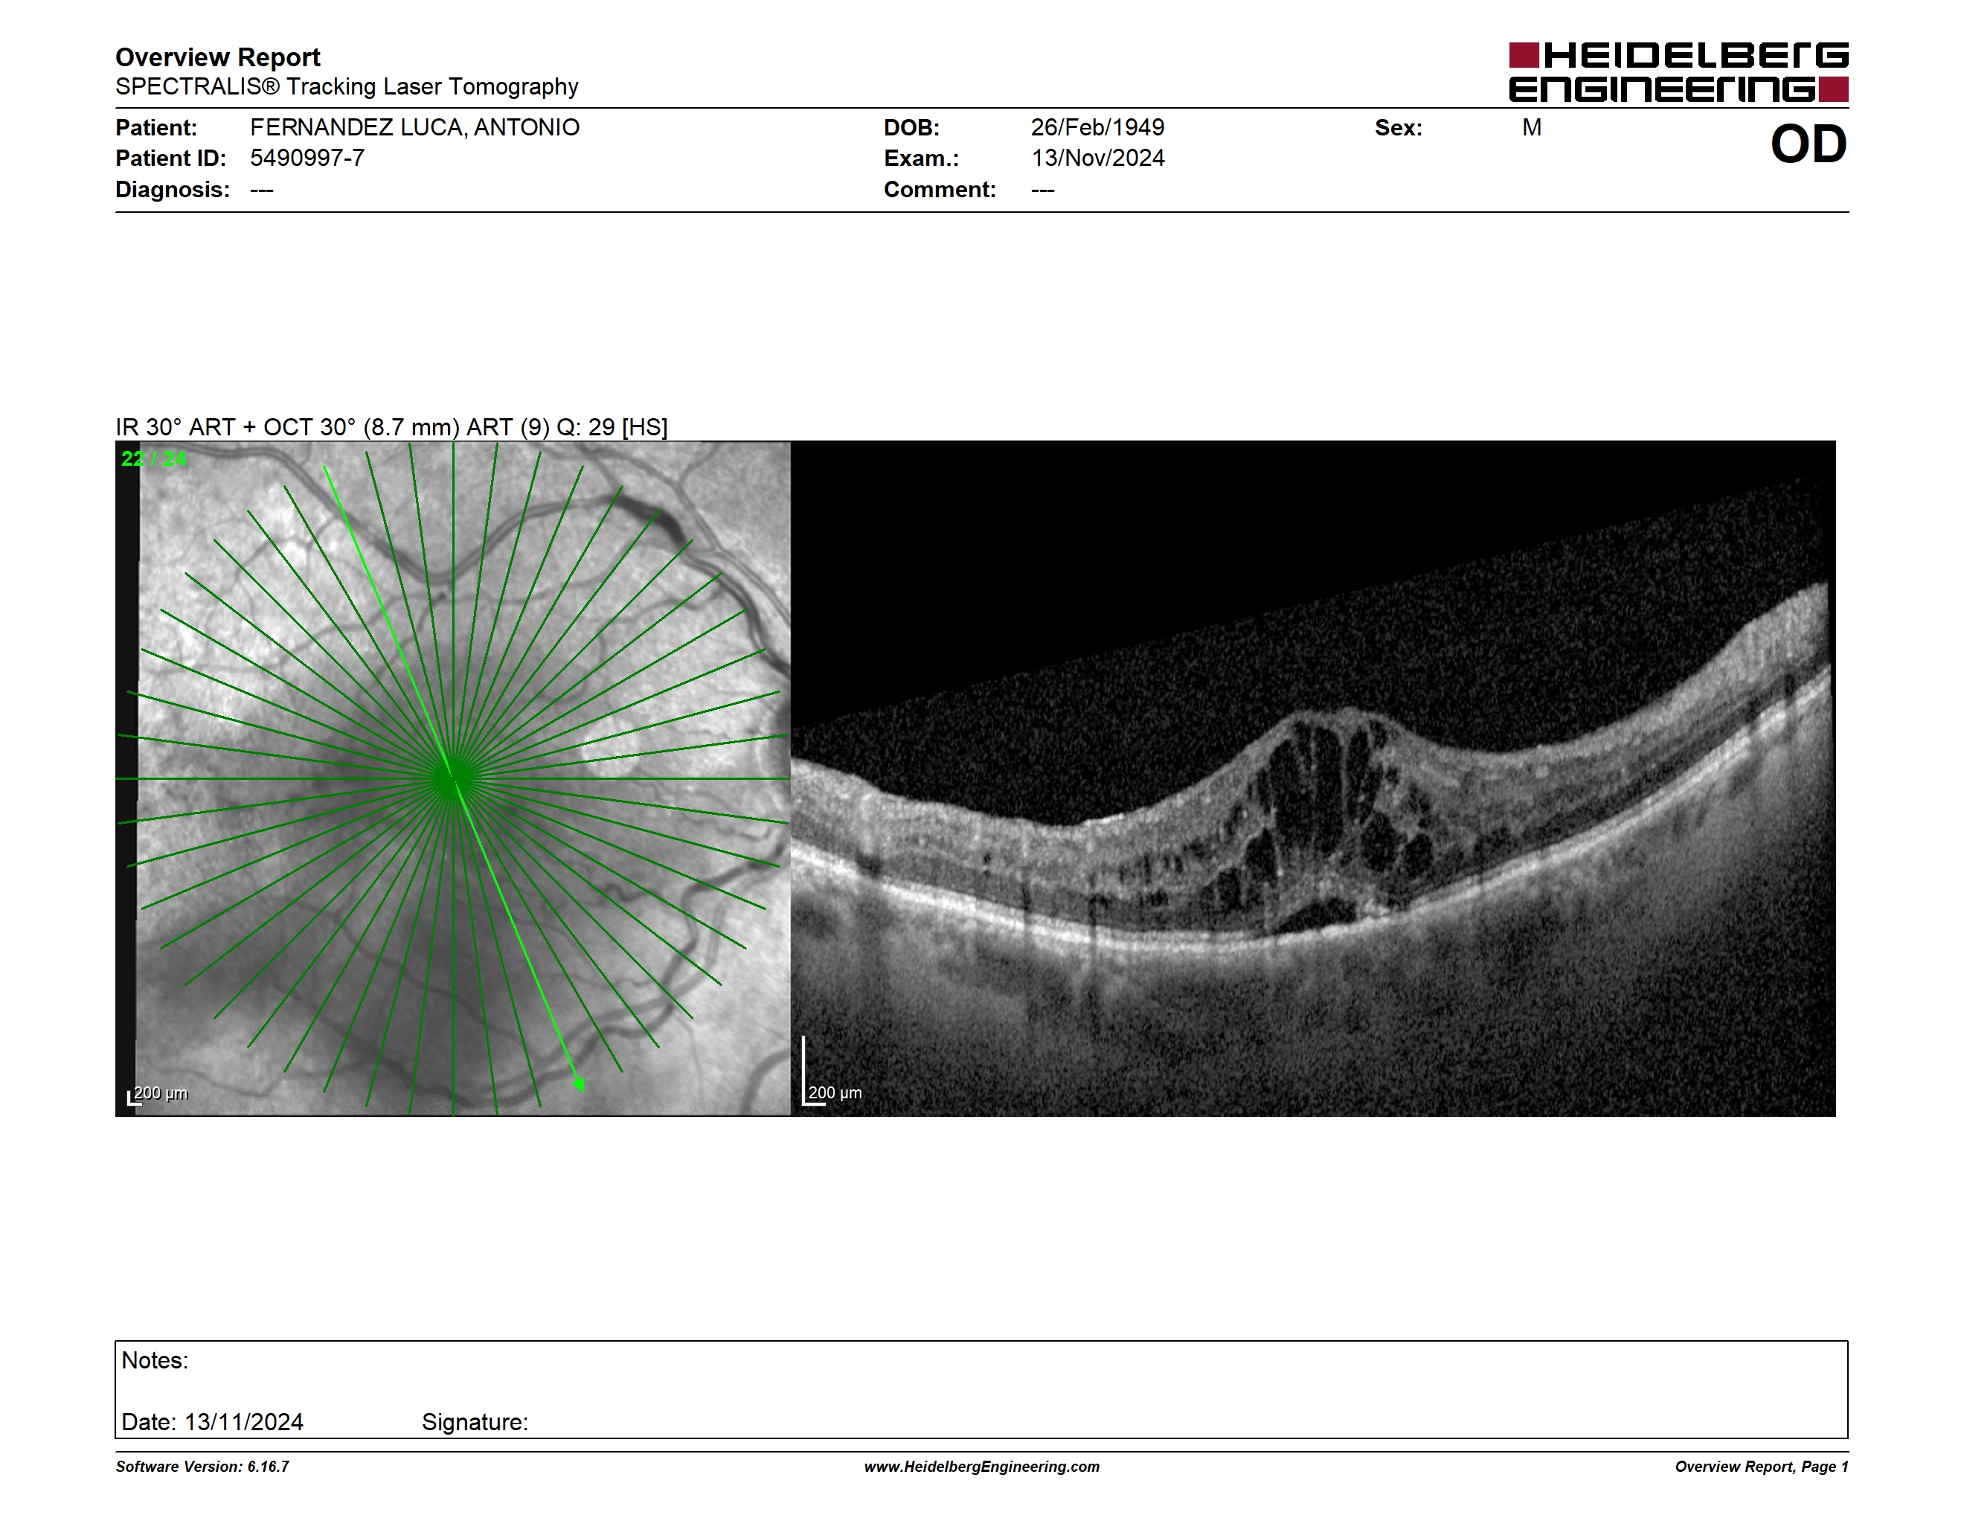Click the Date: 13/11/2024 entry

coord(212,1423)
